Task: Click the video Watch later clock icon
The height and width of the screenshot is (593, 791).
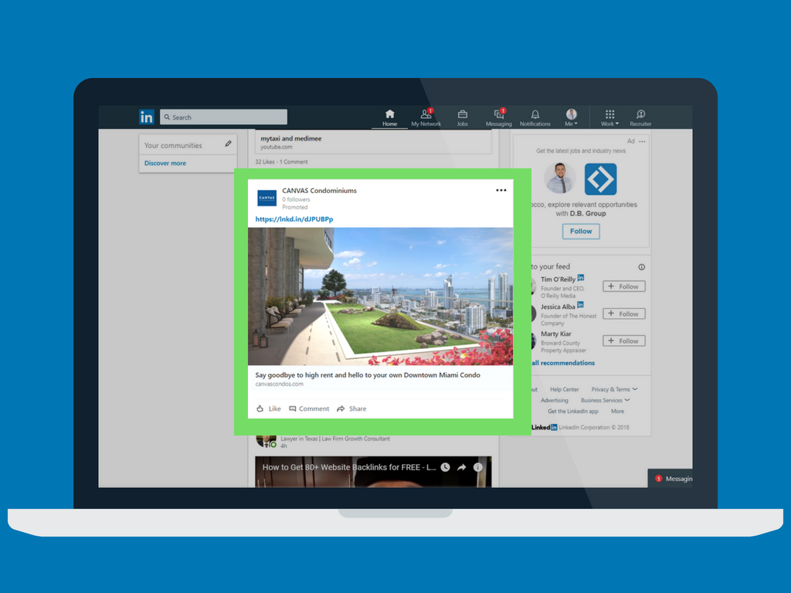Action: point(445,467)
